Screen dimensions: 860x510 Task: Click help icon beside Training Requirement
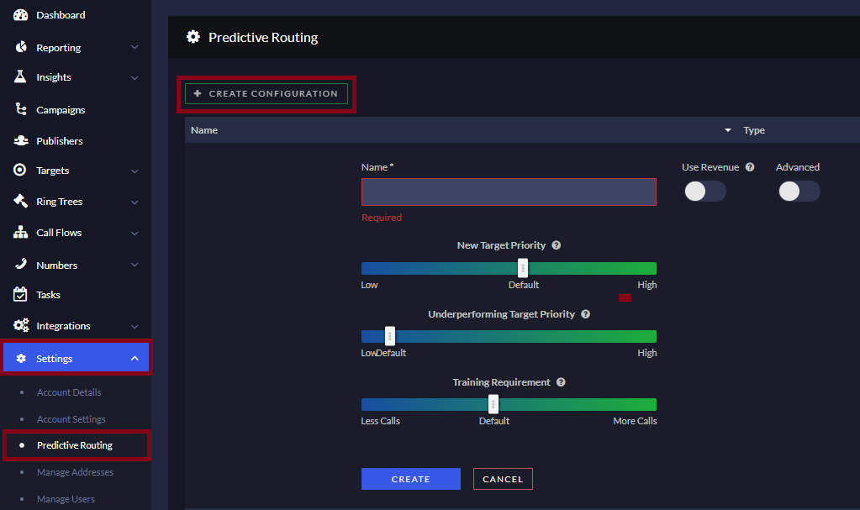(561, 382)
